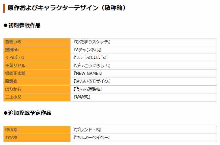Select author cell 千葉サドル
This screenshot has width=220, height=145.
tap(37, 66)
